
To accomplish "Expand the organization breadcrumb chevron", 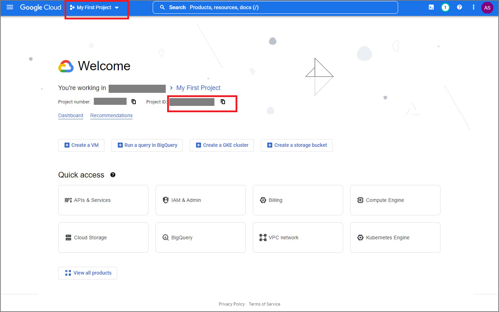I will [x=171, y=88].
